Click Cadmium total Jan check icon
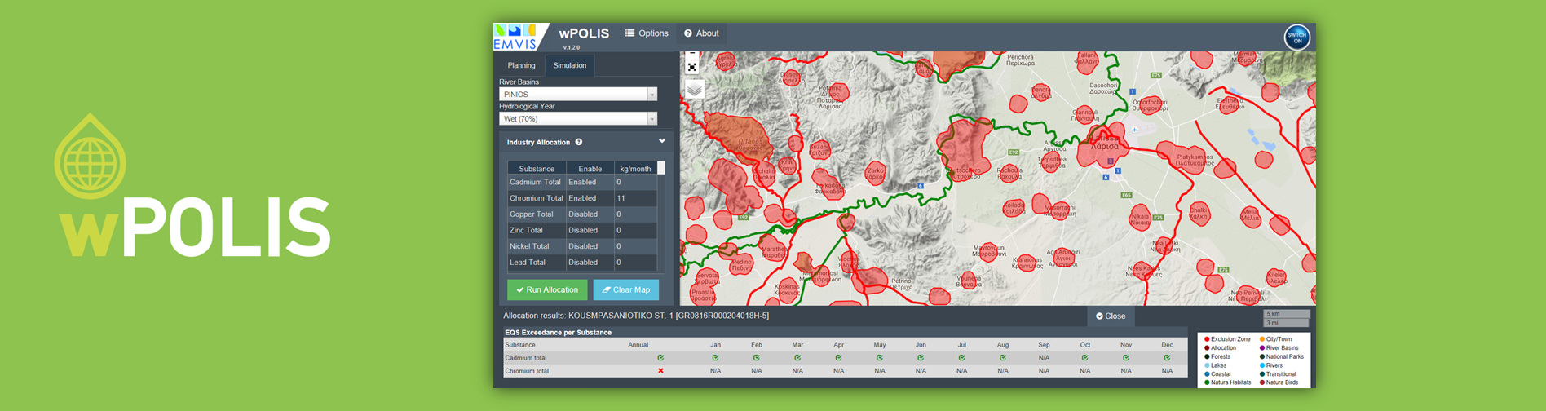 pos(715,358)
